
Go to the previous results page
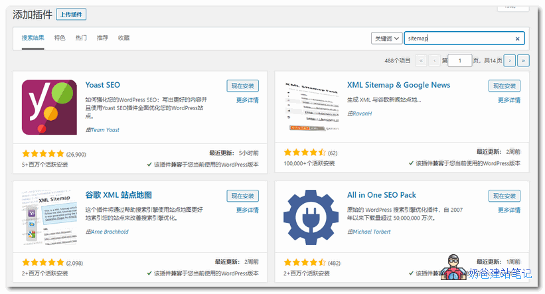pyautogui.click(x=434, y=60)
